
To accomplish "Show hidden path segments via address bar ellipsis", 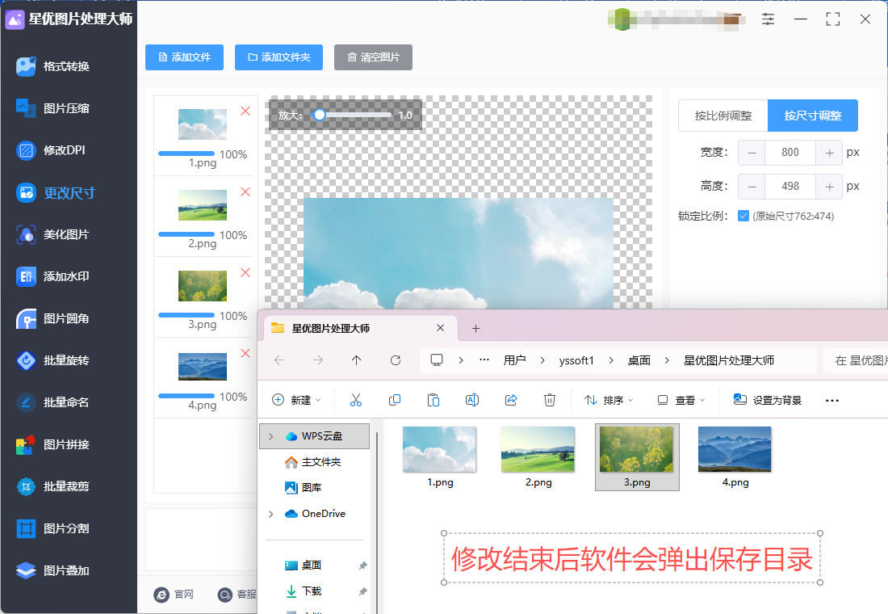I will pyautogui.click(x=484, y=360).
